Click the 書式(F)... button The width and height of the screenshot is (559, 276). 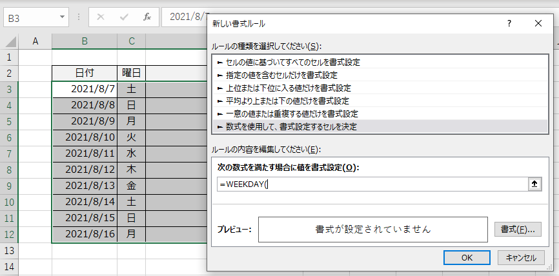(x=517, y=230)
